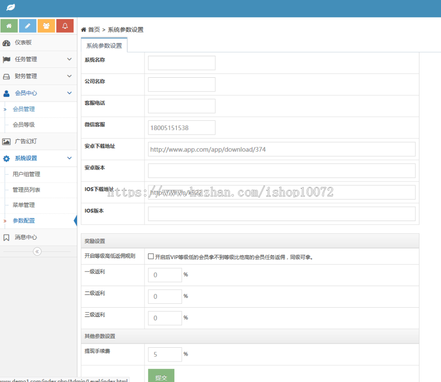Focus the 客服电话 input field
Viewport: 441px width, 382px height.
tap(182, 106)
